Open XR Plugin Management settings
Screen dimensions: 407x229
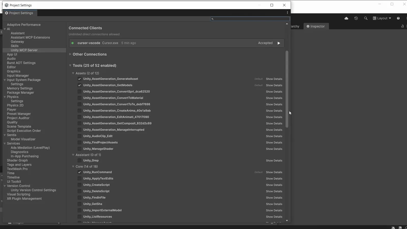click(x=24, y=199)
